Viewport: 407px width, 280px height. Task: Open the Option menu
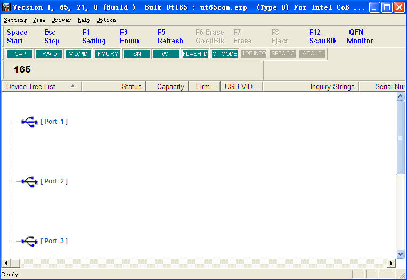pyautogui.click(x=106, y=20)
